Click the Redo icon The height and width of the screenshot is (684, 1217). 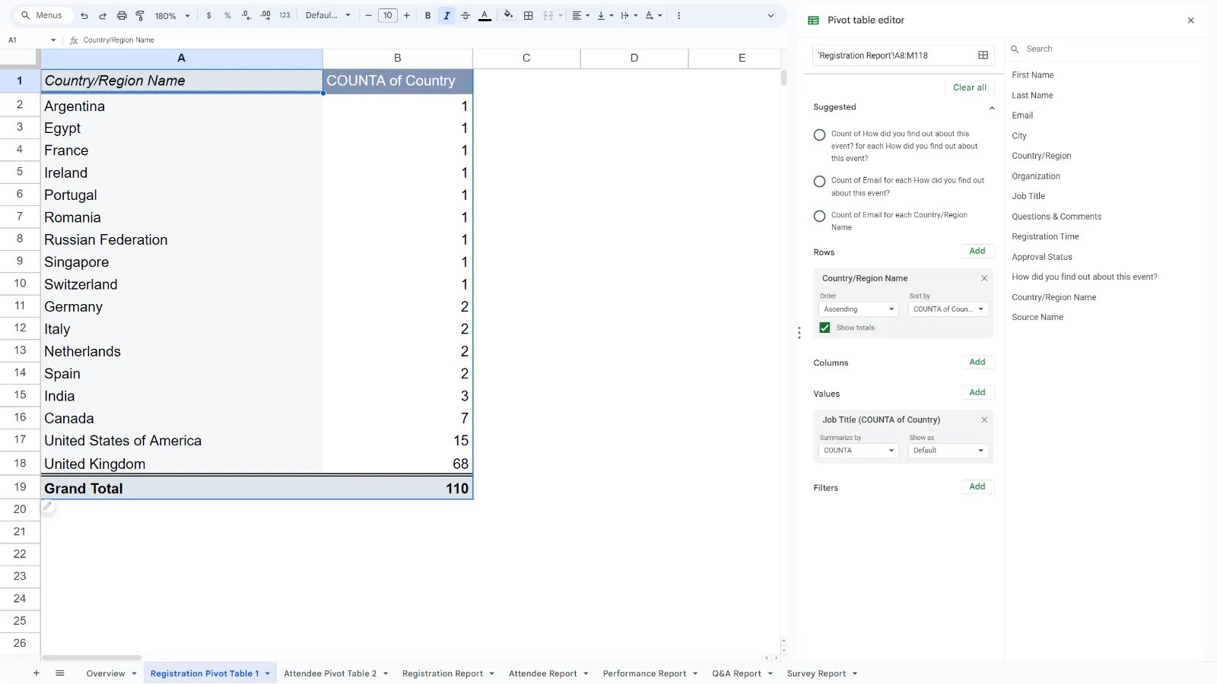coord(103,15)
